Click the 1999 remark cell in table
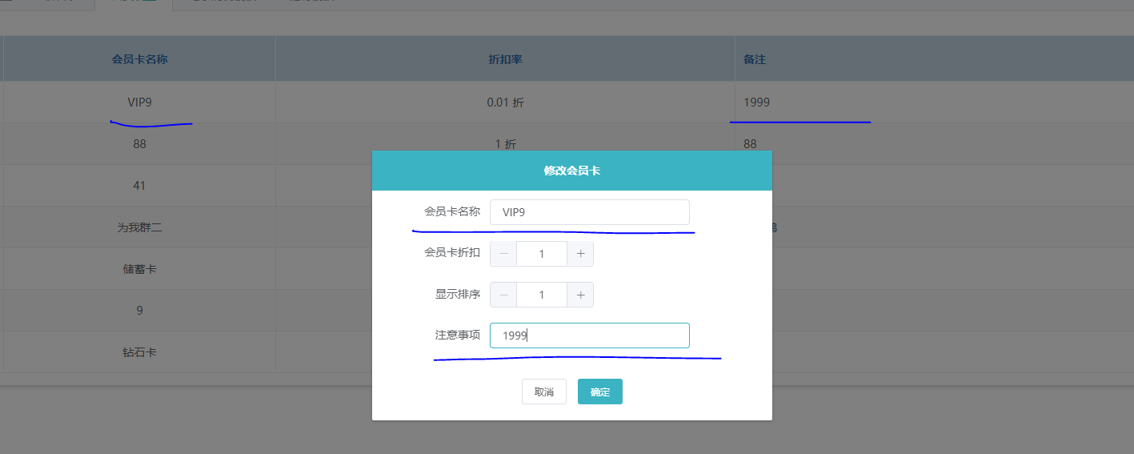The width and height of the screenshot is (1134, 454). point(757,102)
